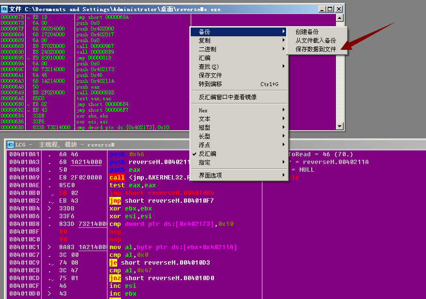Open the 长型 submenu

pyautogui.click(x=239, y=136)
